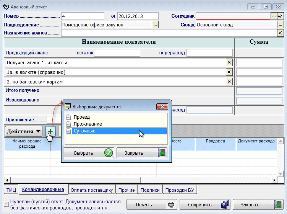Clear the 'Получен аванс 1. из кассы' row

pos(229,62)
